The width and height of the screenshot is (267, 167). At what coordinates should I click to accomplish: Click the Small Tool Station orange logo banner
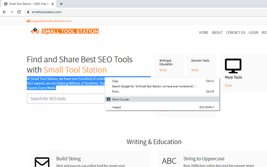click(x=70, y=31)
